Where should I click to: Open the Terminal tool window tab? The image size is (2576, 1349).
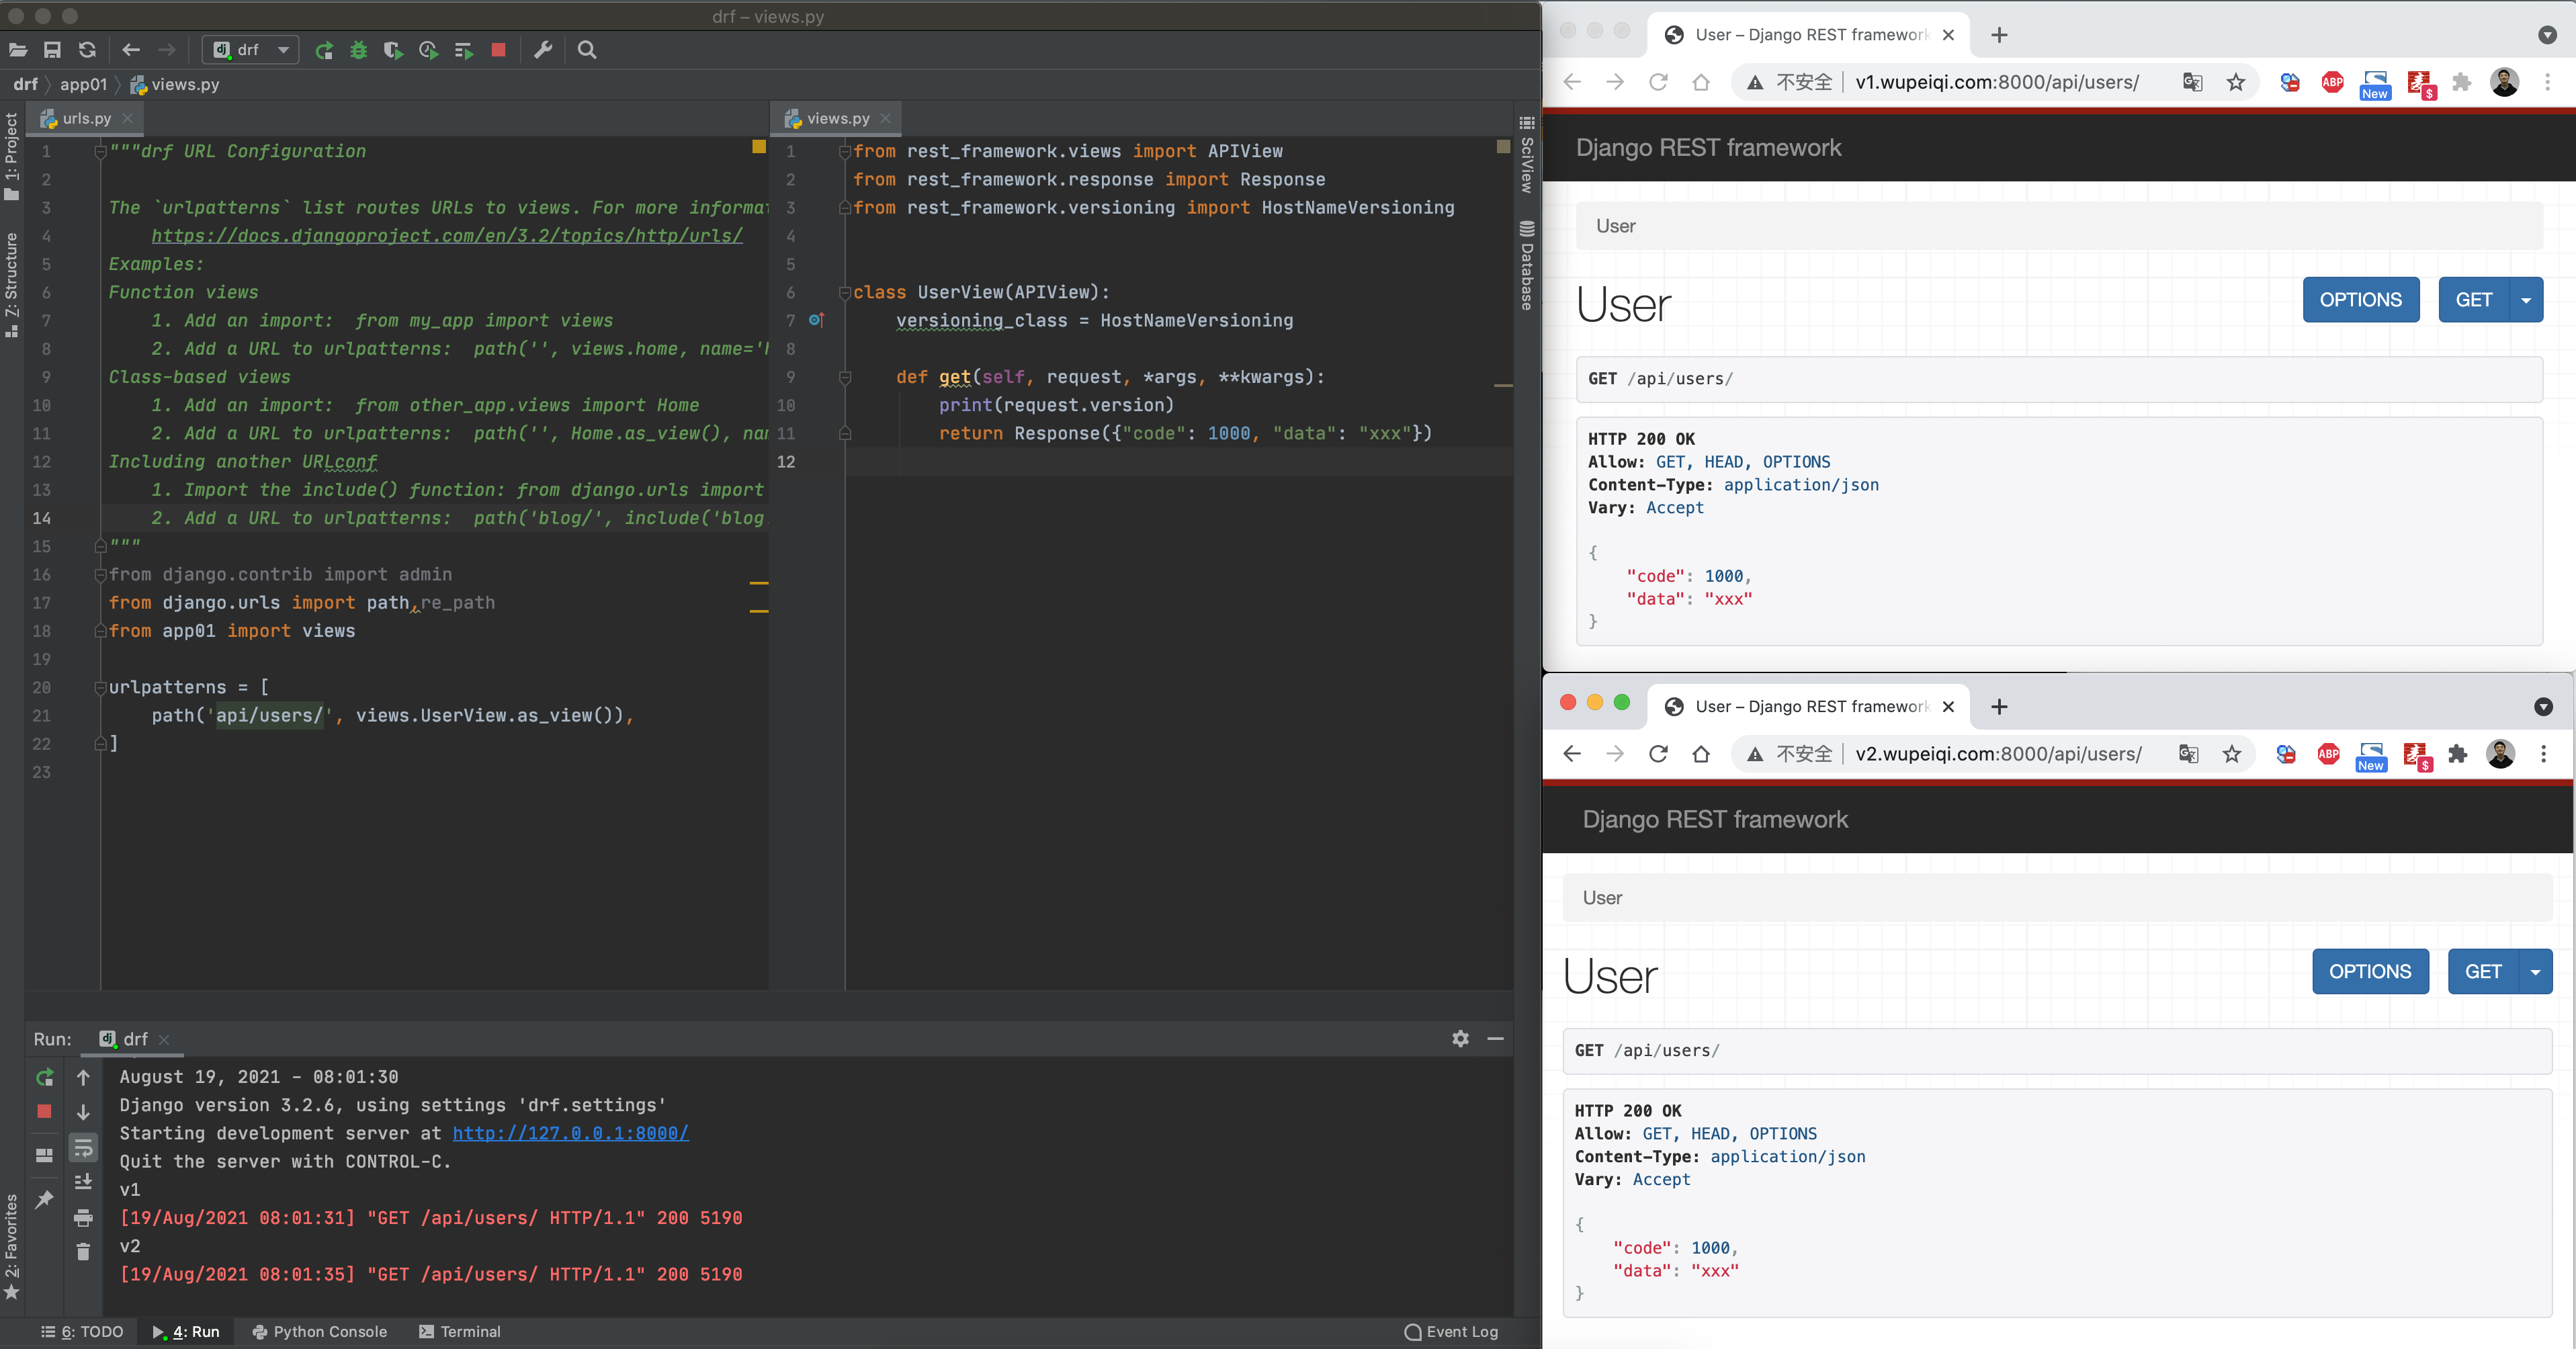click(x=460, y=1332)
